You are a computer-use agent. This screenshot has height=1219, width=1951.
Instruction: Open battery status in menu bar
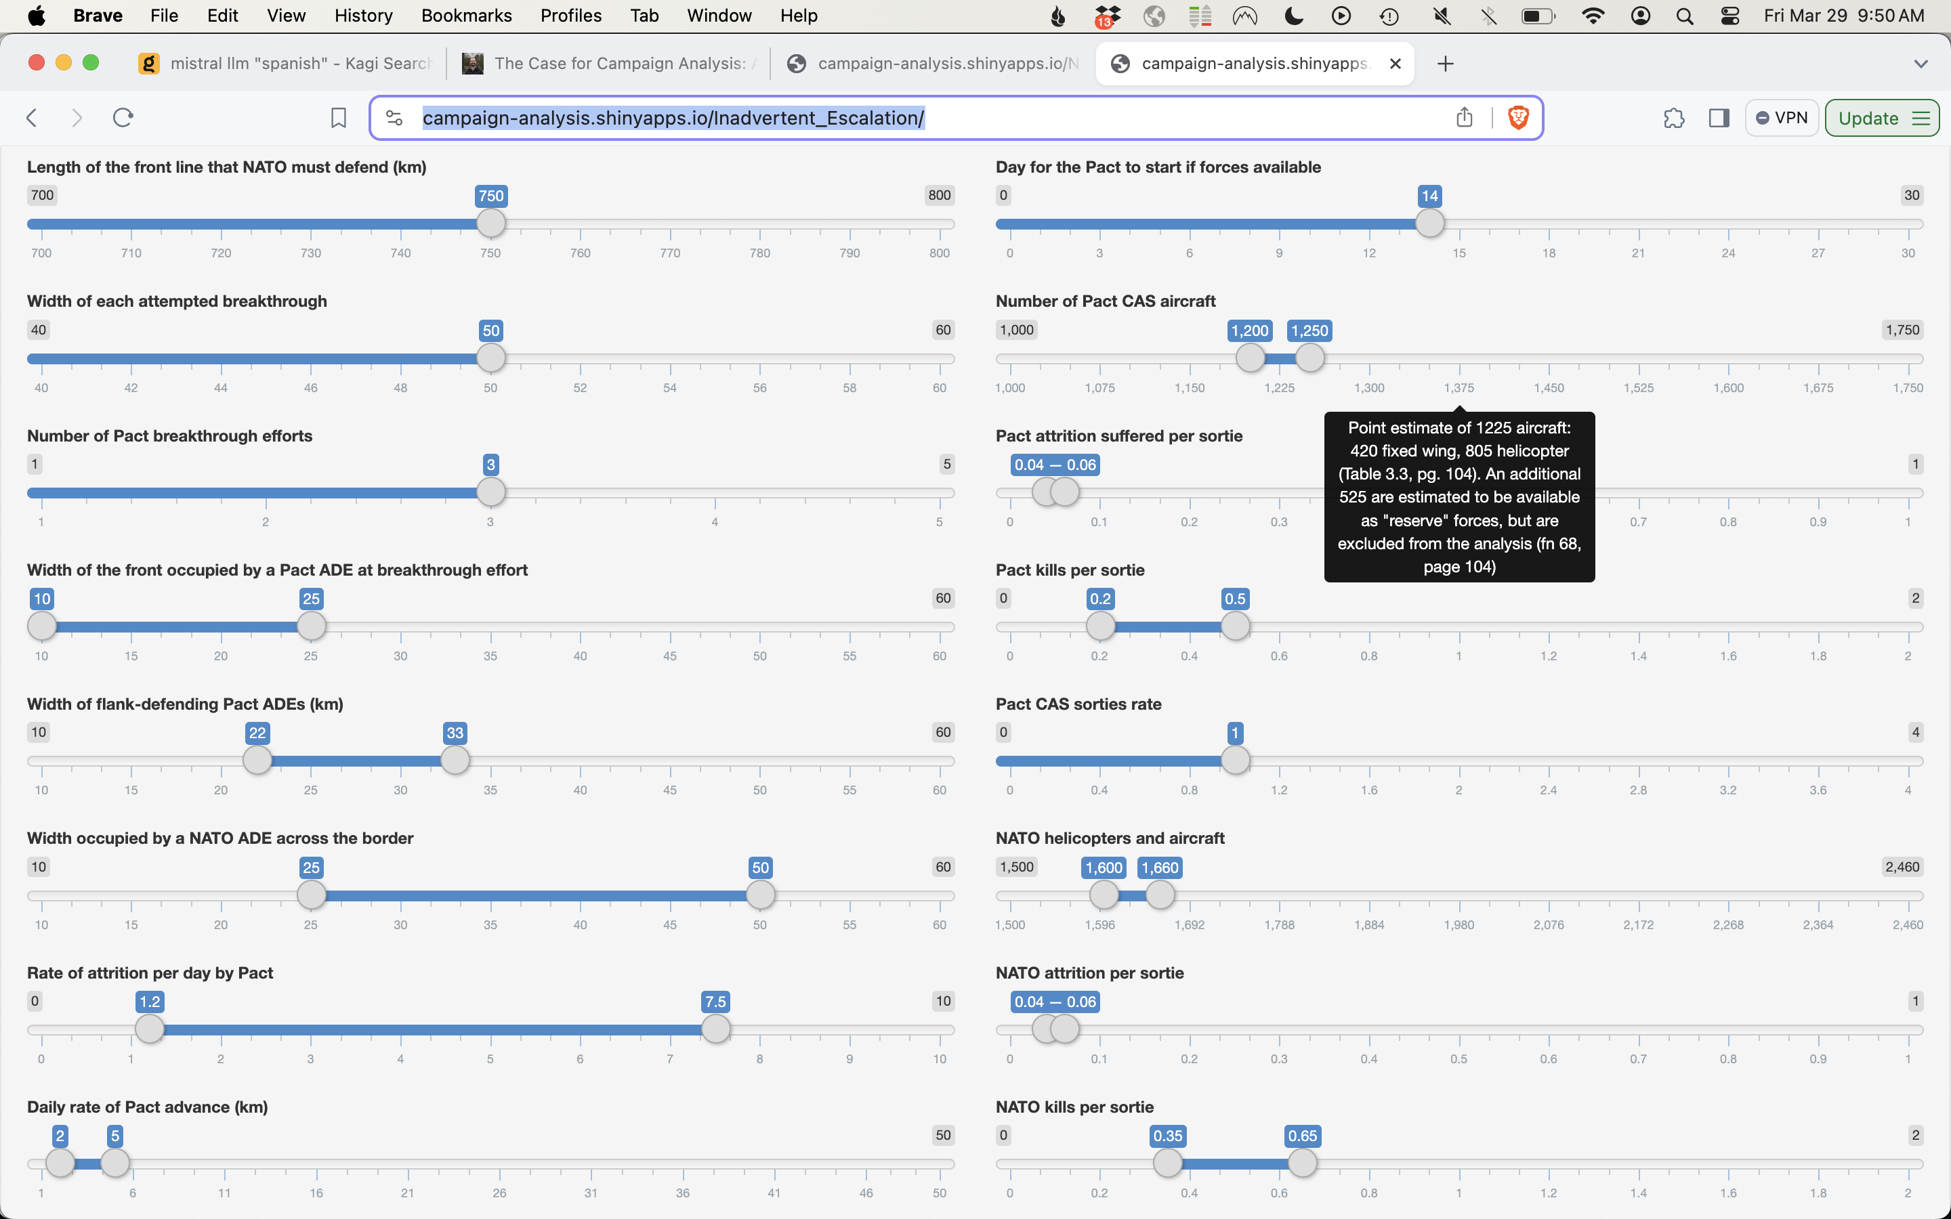point(1538,16)
